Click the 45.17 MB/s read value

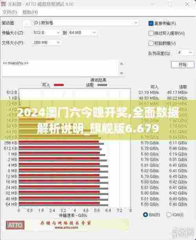[177, 93]
